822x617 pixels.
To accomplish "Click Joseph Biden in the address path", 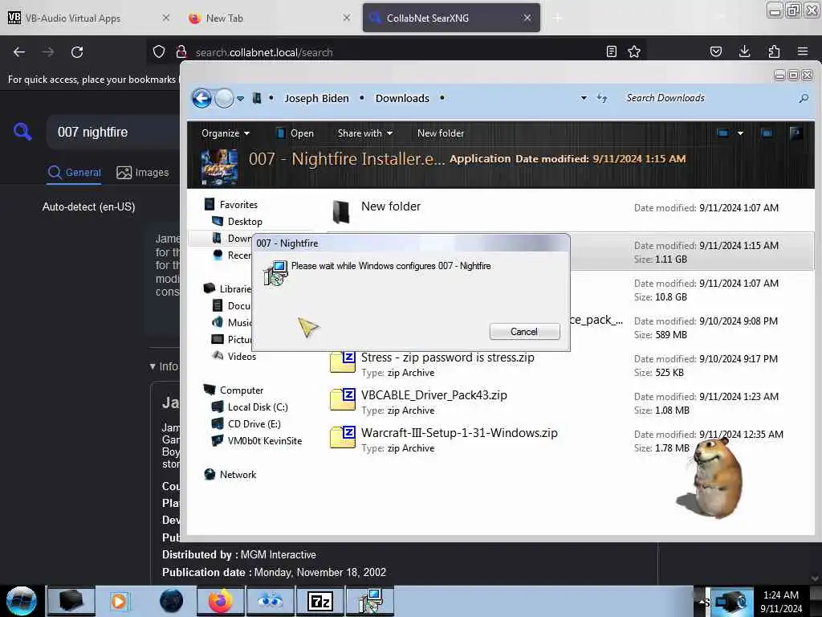I will pyautogui.click(x=316, y=98).
